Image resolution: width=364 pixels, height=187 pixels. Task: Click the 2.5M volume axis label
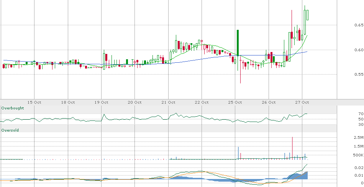359,138
